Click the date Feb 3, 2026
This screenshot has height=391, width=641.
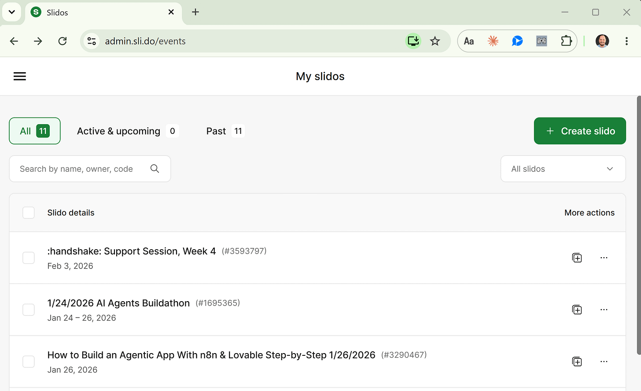(70, 266)
